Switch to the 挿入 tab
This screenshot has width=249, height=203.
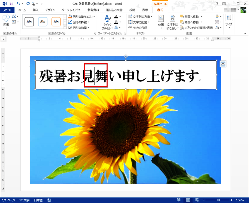click(36, 10)
